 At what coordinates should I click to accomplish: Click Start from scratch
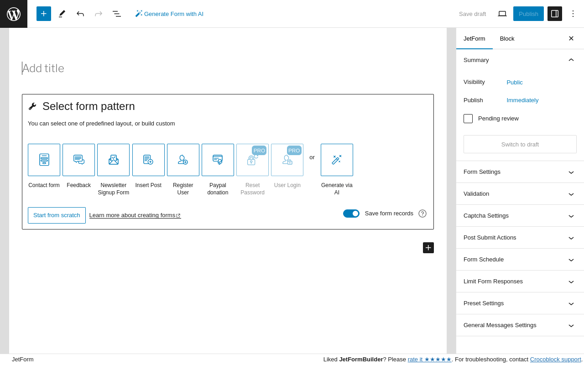[x=57, y=215]
